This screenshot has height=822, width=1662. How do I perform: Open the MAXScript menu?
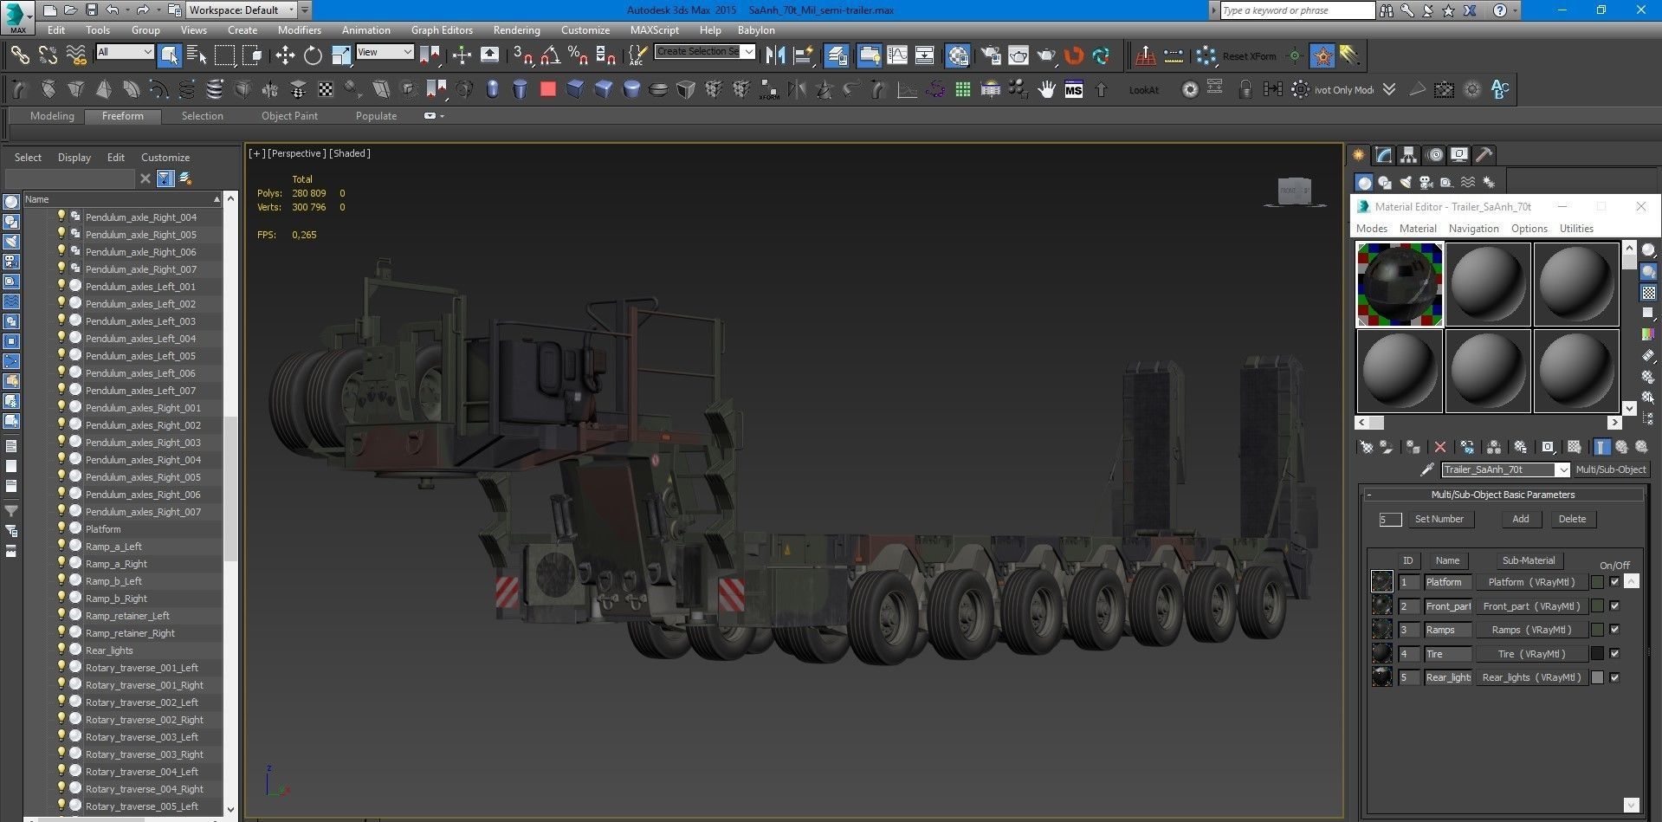[x=654, y=29]
